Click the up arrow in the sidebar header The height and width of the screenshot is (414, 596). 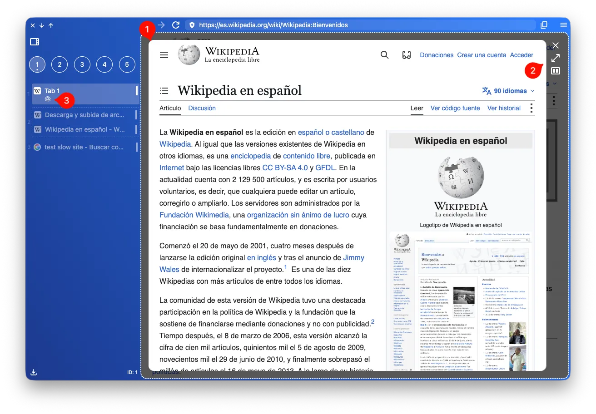point(51,25)
